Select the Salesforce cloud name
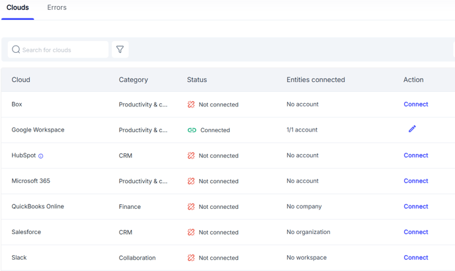 (26, 232)
